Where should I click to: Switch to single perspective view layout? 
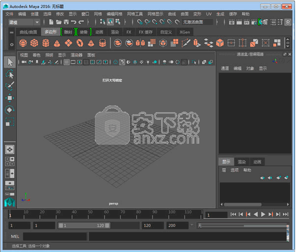tap(10, 150)
